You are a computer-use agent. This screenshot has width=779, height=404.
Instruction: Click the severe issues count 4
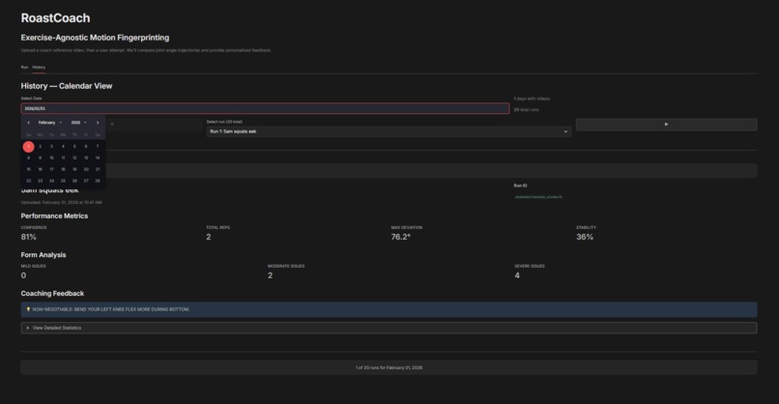pos(517,275)
